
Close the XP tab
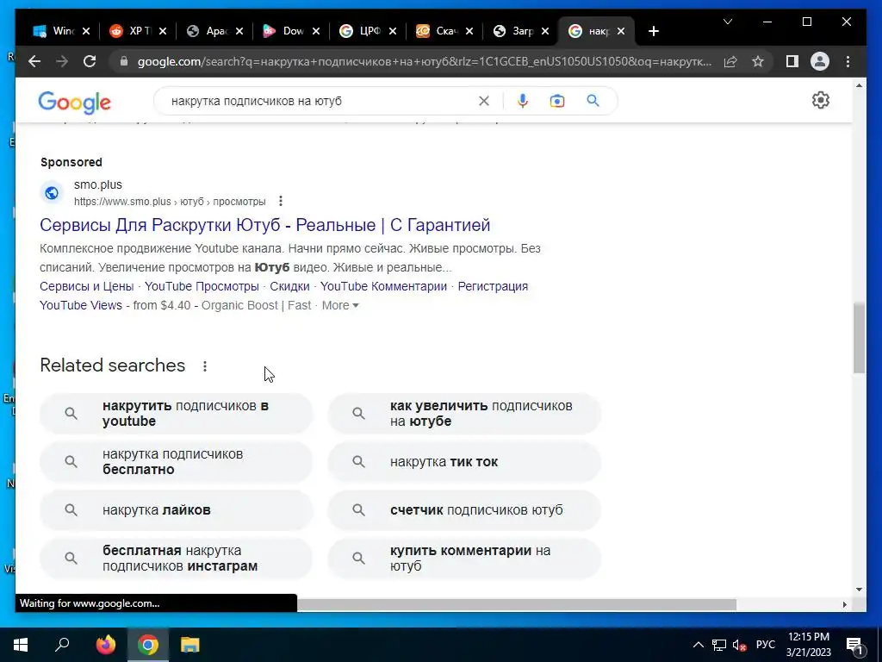tap(163, 32)
